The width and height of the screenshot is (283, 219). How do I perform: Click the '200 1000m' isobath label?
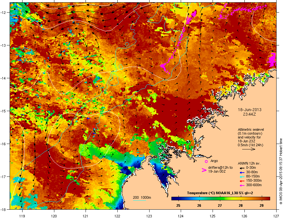(x=142, y=197)
